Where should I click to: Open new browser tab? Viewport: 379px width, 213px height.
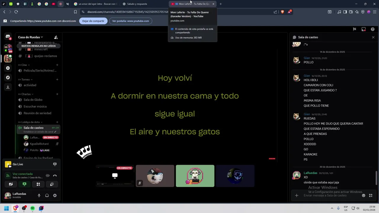pos(221,4)
